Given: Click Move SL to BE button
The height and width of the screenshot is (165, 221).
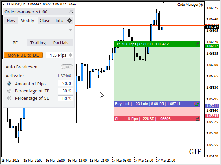Looking at the screenshot, I should pos(23,55).
